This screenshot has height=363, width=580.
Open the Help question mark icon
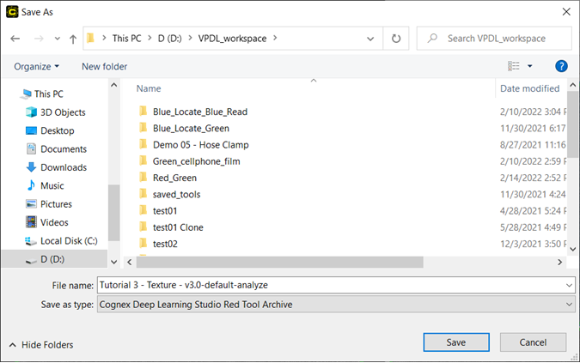pos(561,66)
